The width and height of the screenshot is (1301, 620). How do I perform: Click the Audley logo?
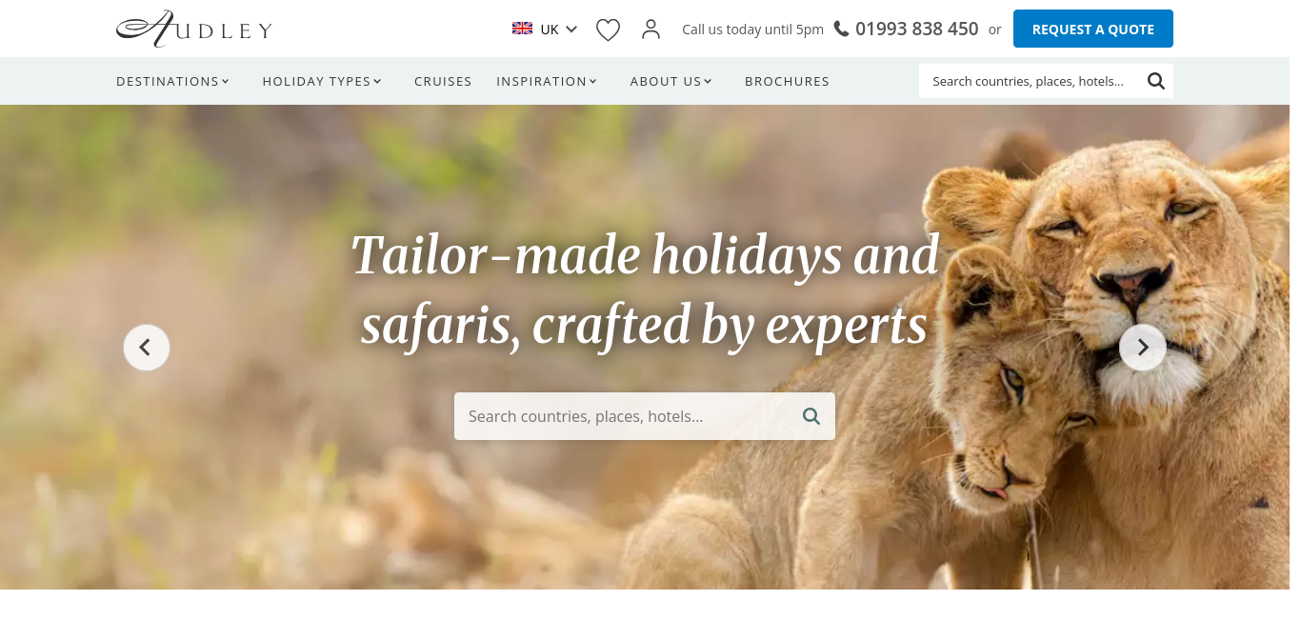pyautogui.click(x=194, y=29)
